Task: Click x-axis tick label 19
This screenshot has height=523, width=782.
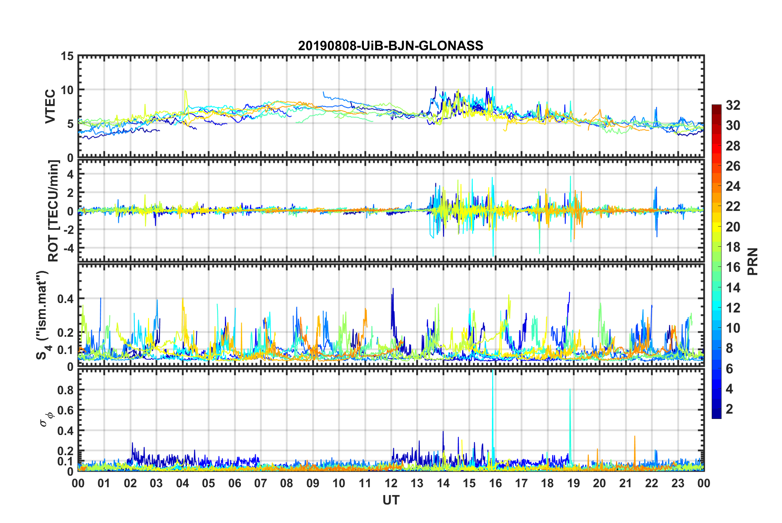Action: click(x=574, y=484)
